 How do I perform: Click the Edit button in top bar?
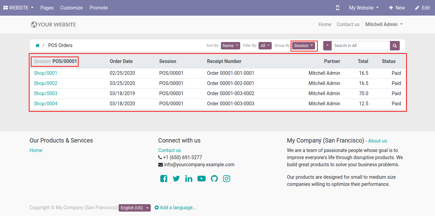click(x=422, y=8)
